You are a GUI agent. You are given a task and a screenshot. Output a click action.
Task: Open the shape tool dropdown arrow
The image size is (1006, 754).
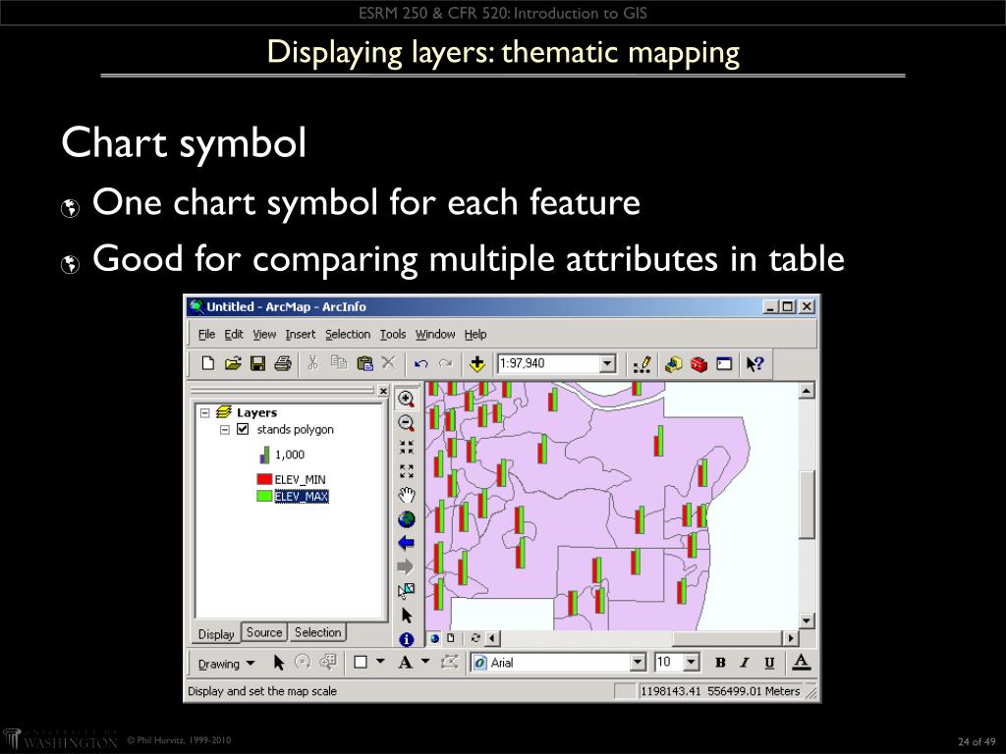380,661
